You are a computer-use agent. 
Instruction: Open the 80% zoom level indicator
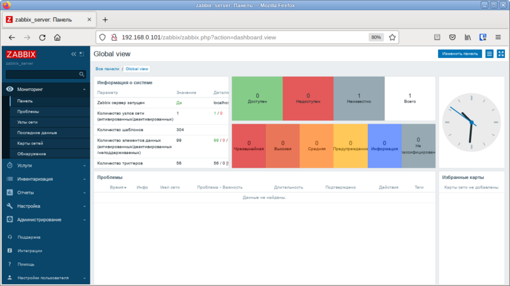pyautogui.click(x=376, y=38)
